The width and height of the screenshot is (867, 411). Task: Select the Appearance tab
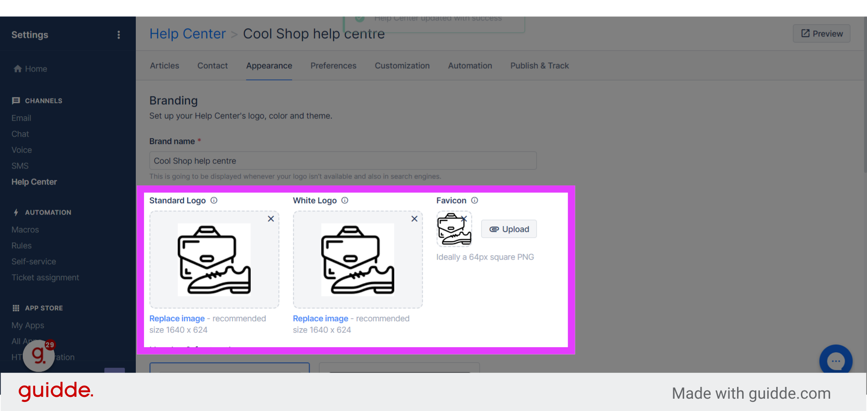269,66
